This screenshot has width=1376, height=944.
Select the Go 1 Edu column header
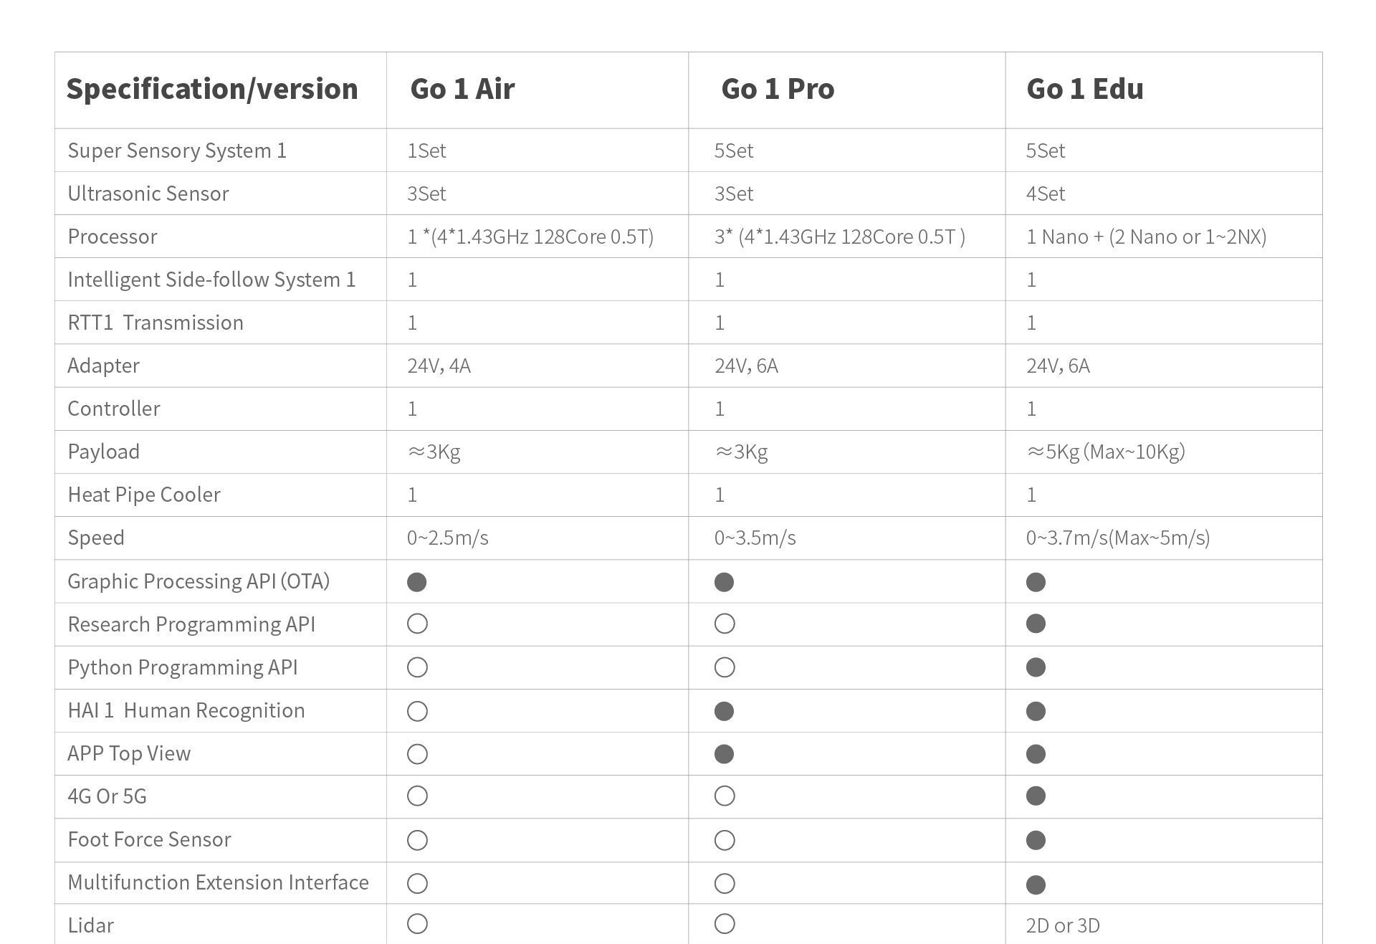click(1084, 89)
